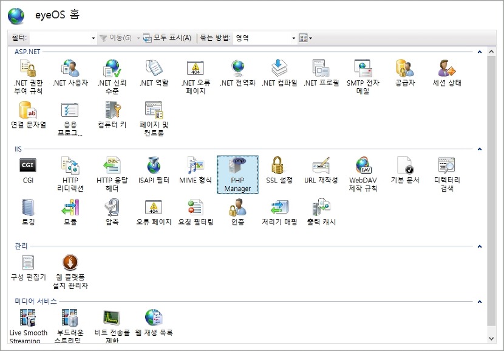The height and width of the screenshot is (351, 504).
Task: Open the 연결 문자열 feature
Action: click(29, 115)
